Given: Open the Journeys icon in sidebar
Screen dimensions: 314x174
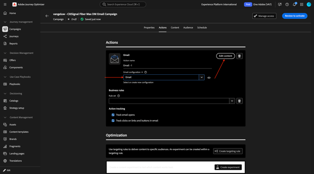Looking at the screenshot, I should pos(5,36).
